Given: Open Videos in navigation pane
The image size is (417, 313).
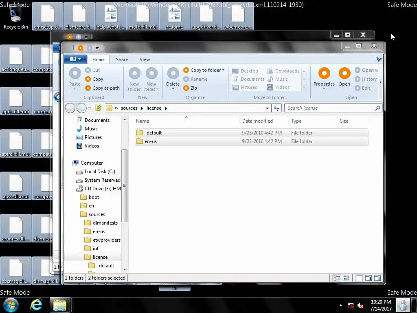Looking at the screenshot, I should click(88, 145).
